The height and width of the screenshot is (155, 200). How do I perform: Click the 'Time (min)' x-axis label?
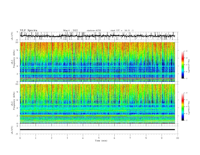tap(101, 141)
